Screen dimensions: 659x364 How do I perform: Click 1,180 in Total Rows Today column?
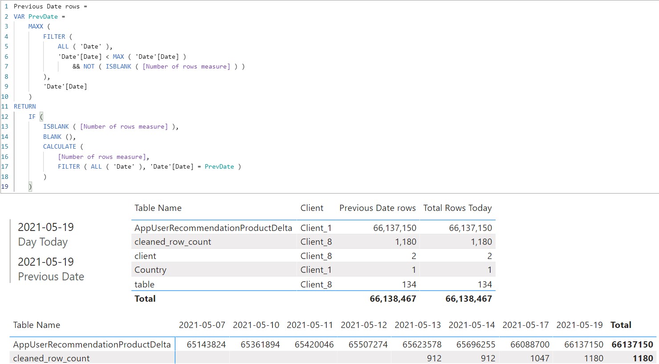coord(481,242)
